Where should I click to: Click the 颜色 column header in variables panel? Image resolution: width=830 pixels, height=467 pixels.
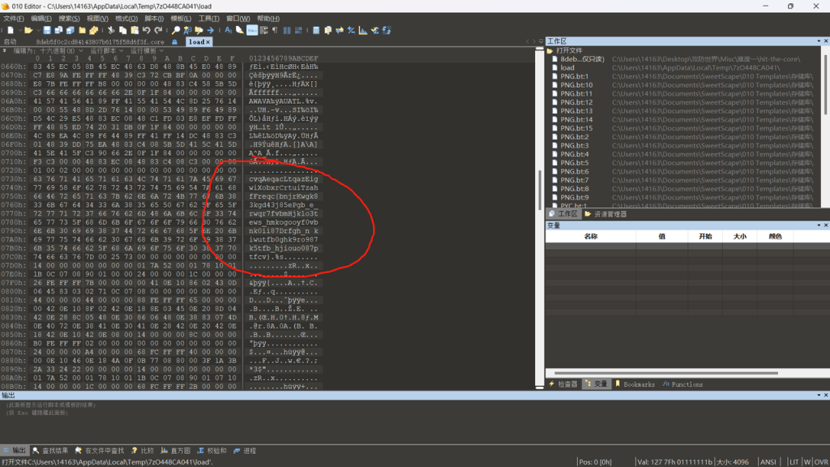pos(775,237)
